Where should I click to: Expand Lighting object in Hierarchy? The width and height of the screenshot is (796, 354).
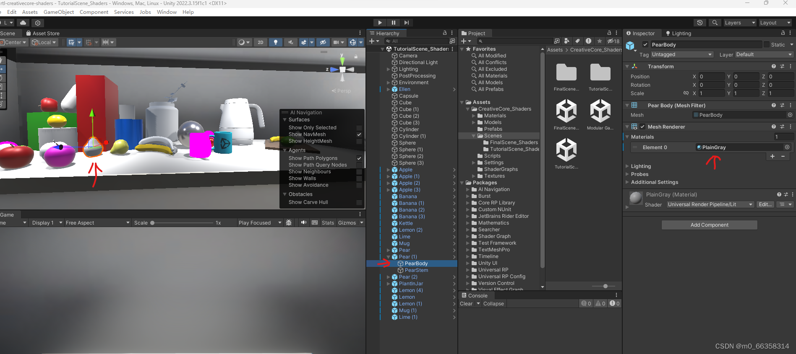pyautogui.click(x=389, y=69)
